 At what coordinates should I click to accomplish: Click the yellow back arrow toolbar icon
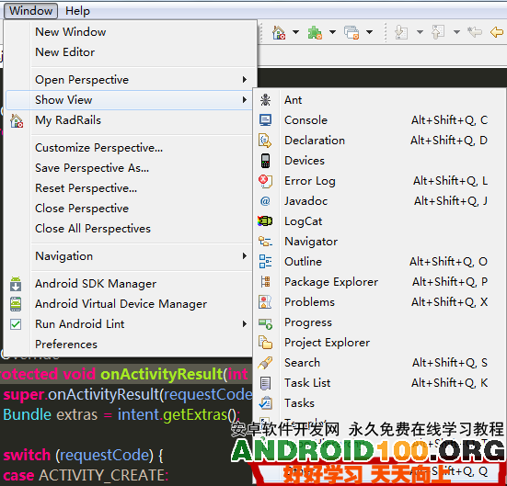tap(497, 32)
